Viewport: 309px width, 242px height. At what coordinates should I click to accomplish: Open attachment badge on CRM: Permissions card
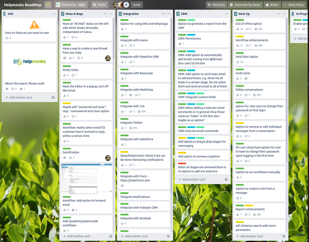coord(181,44)
